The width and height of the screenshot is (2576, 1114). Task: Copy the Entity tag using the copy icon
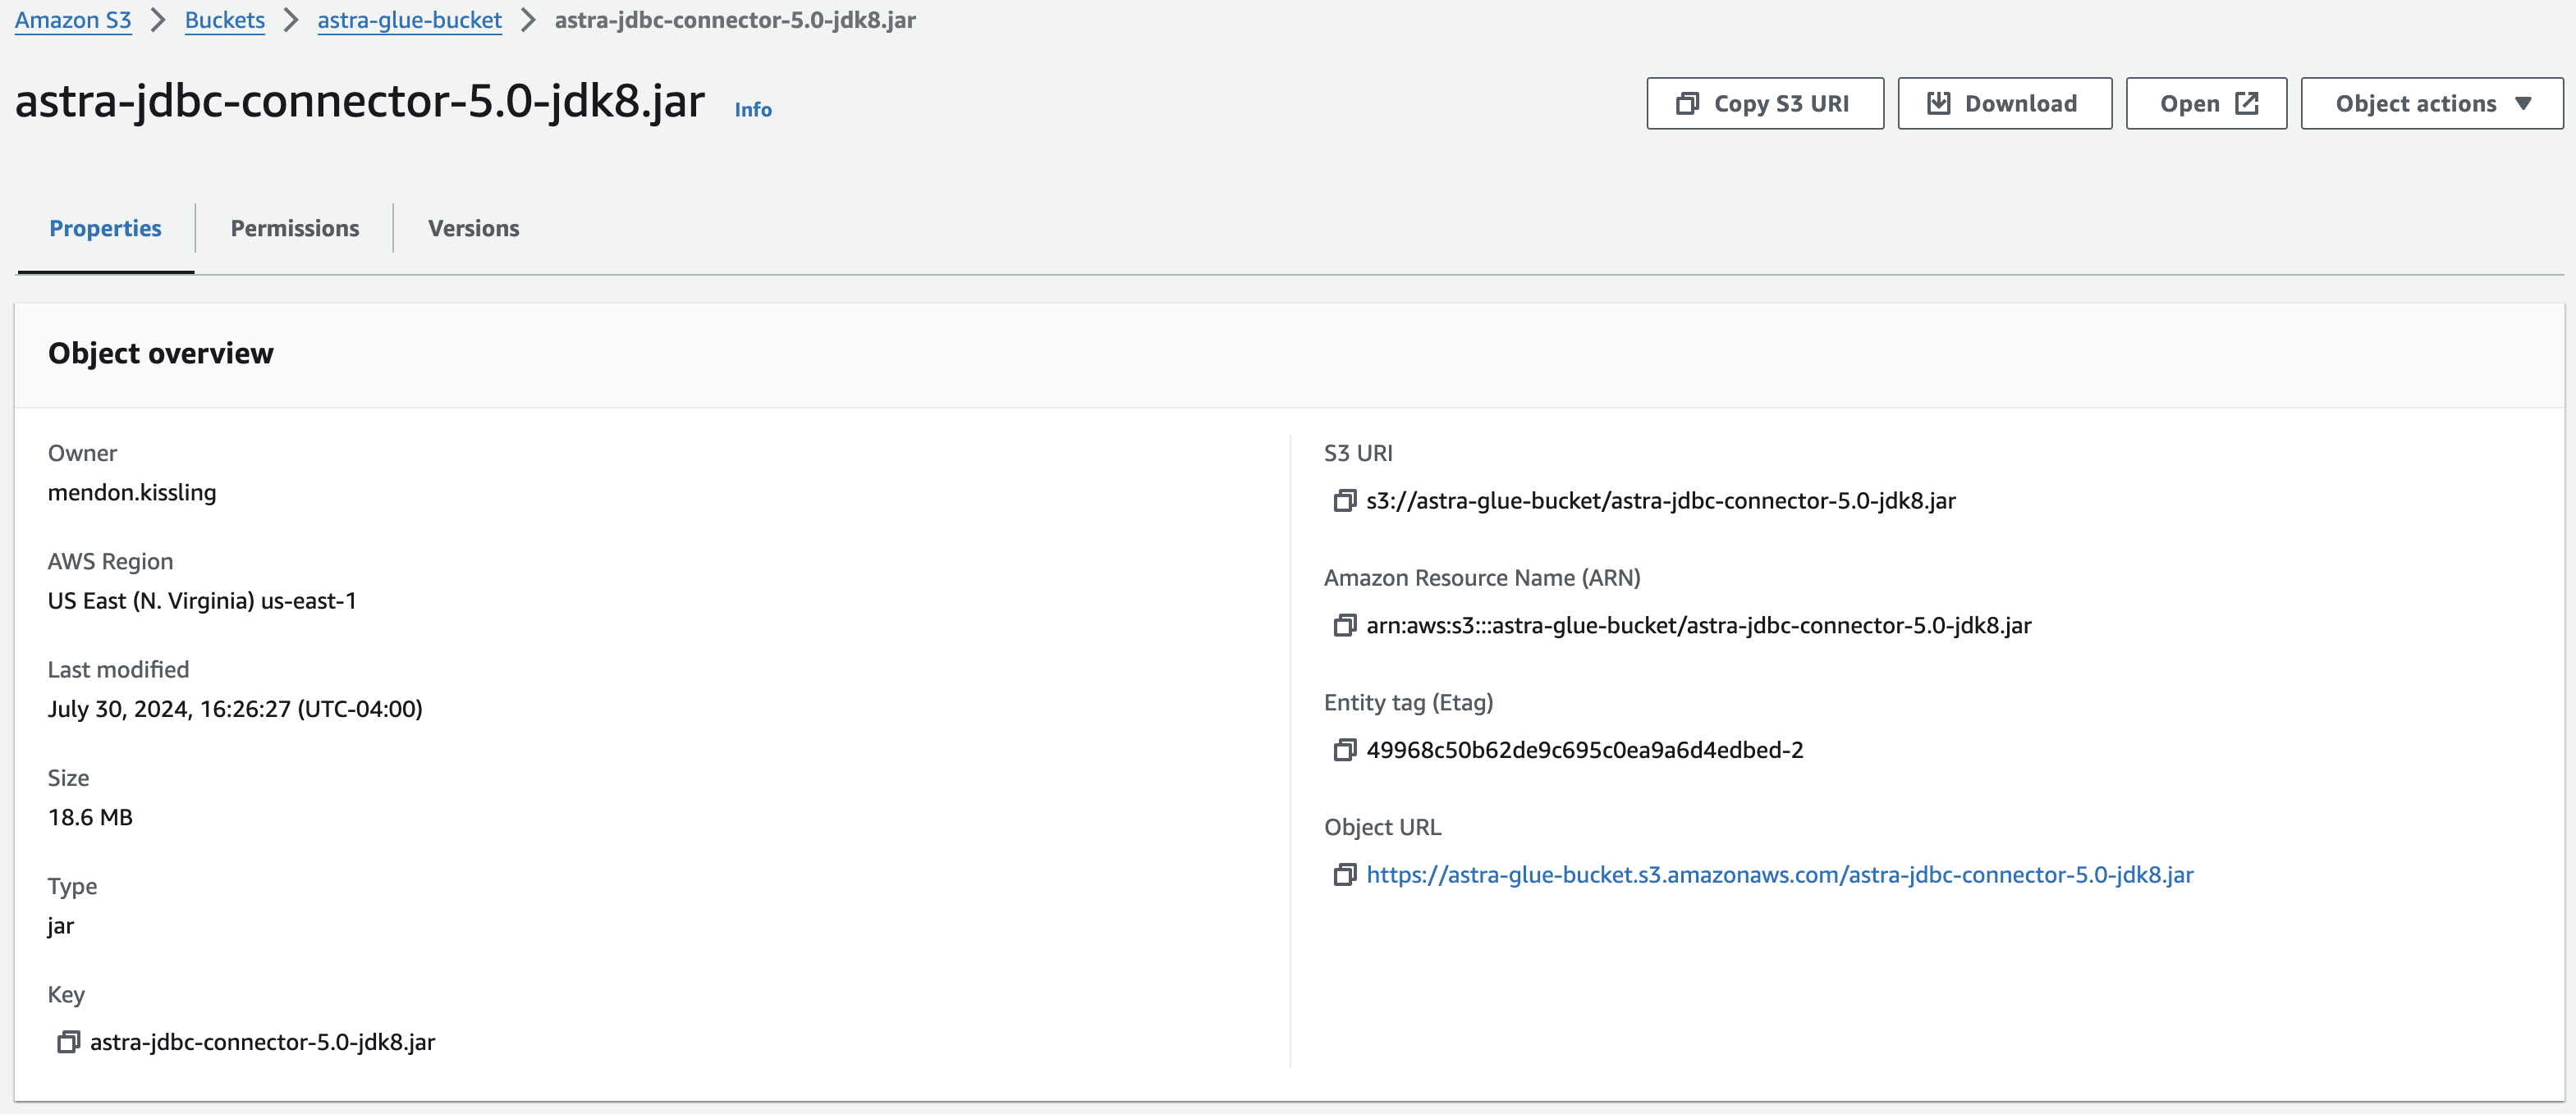(x=1344, y=751)
